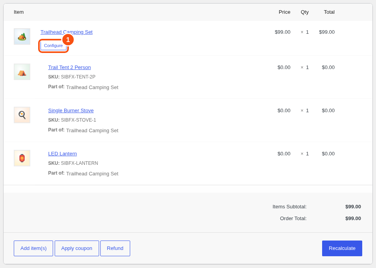376x268 pixels.
Task: Open the LED Lantern product link
Action: (x=63, y=154)
